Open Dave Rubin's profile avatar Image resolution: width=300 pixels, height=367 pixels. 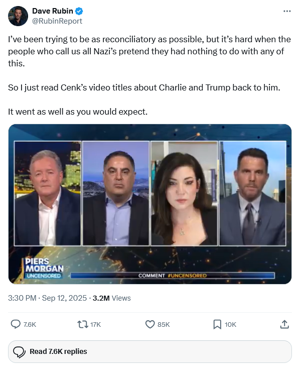(x=18, y=16)
